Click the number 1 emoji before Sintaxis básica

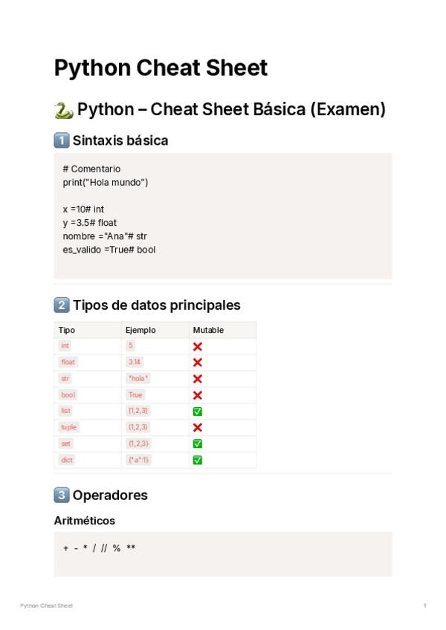62,140
